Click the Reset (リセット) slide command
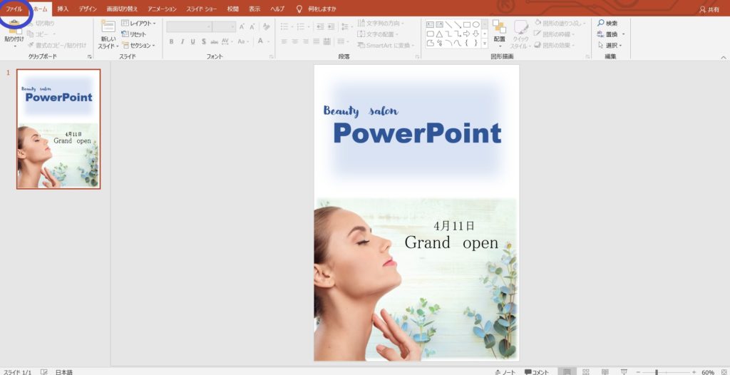730x375 pixels. pyautogui.click(x=134, y=34)
